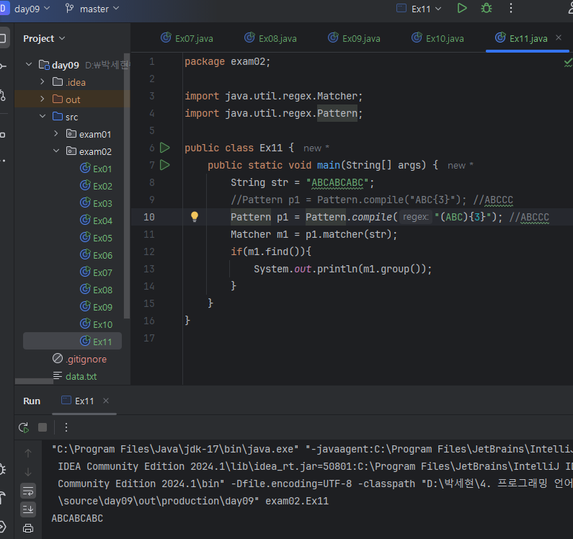The height and width of the screenshot is (539, 573).
Task: Close the Ex11.java editor tab
Action: tap(559, 37)
